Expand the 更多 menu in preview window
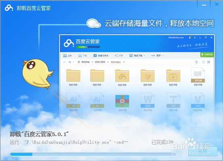Screen dimensions: 223x161 [157, 56]
